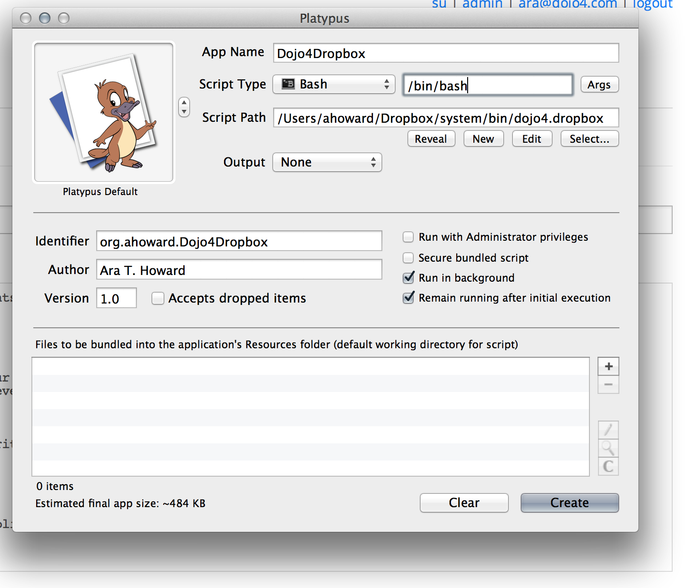
Task: Add a bundled file with plus button
Action: coord(608,366)
